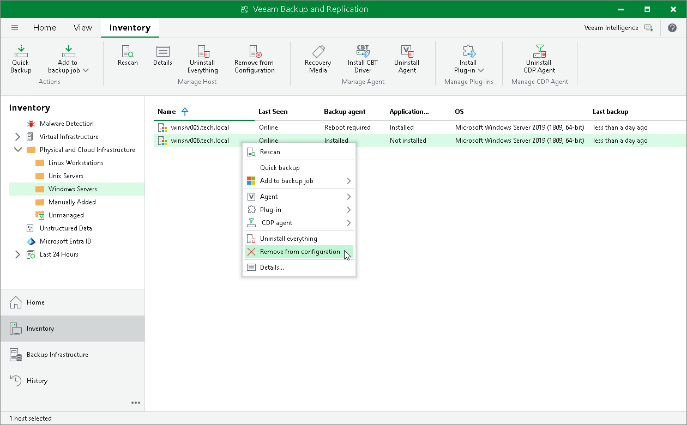Open the Add to backup job dropdown arrow
The height and width of the screenshot is (425, 687).
(x=86, y=70)
